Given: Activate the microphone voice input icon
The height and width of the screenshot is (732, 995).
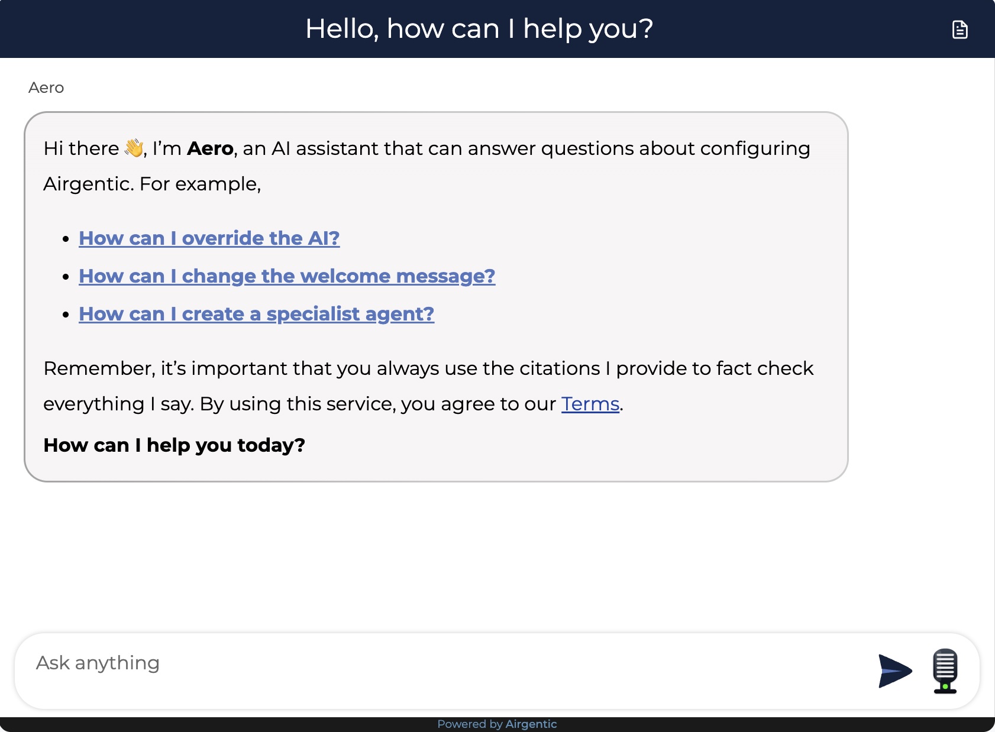Looking at the screenshot, I should pos(945,669).
